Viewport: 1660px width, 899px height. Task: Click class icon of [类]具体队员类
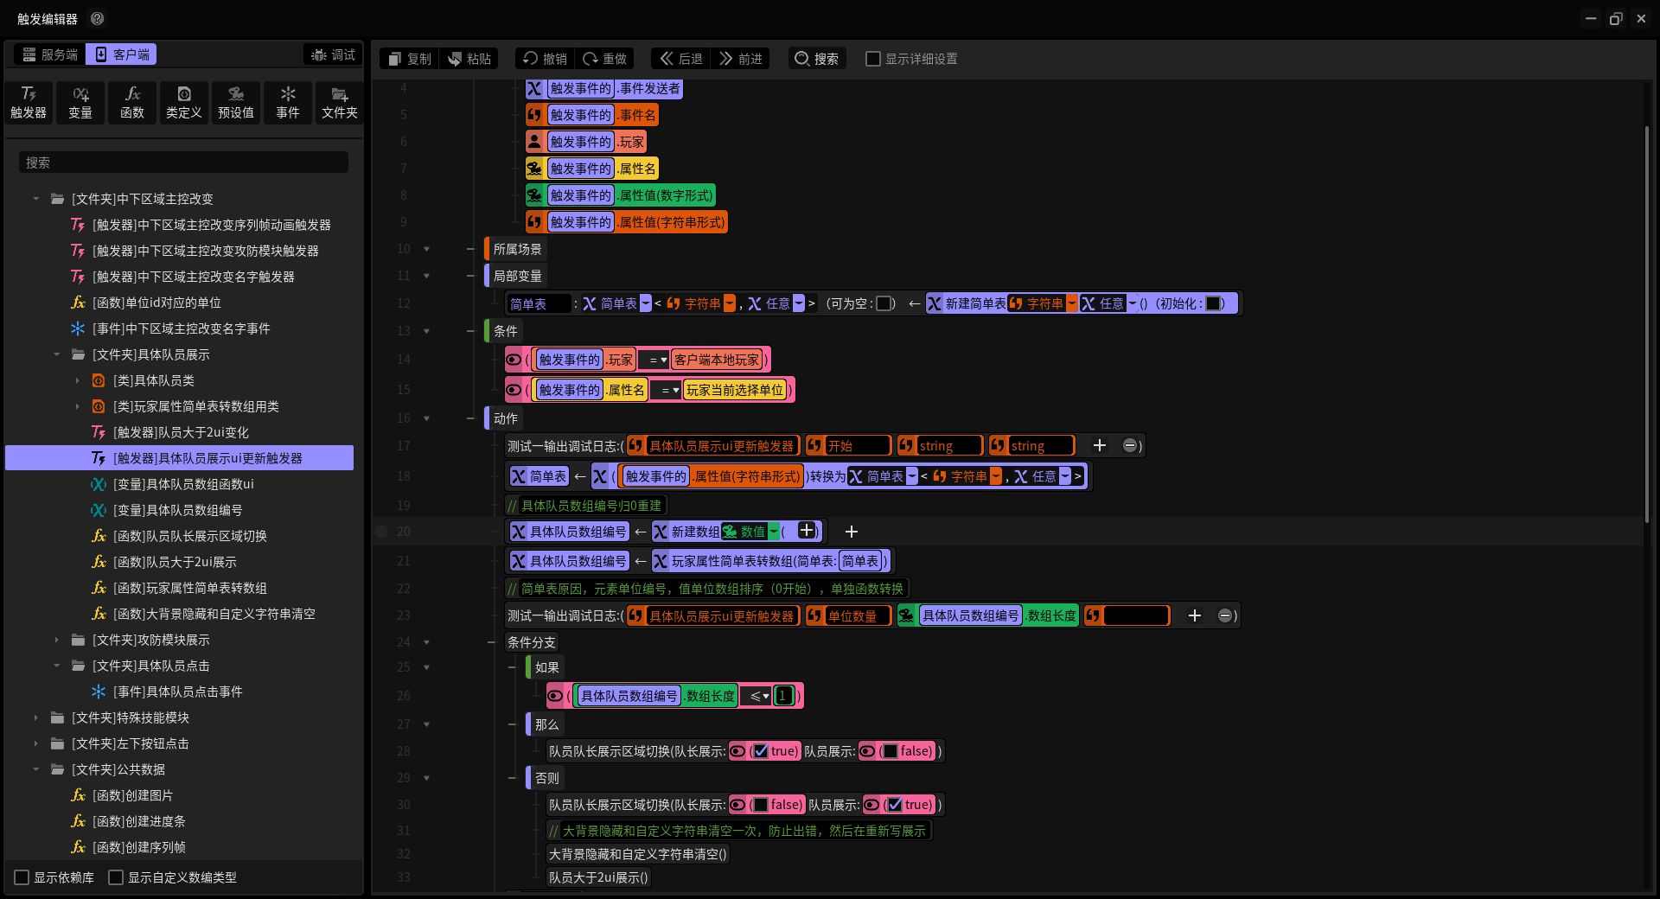point(99,380)
